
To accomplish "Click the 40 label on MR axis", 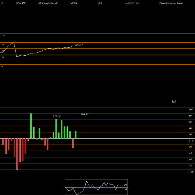I will [190, 128].
